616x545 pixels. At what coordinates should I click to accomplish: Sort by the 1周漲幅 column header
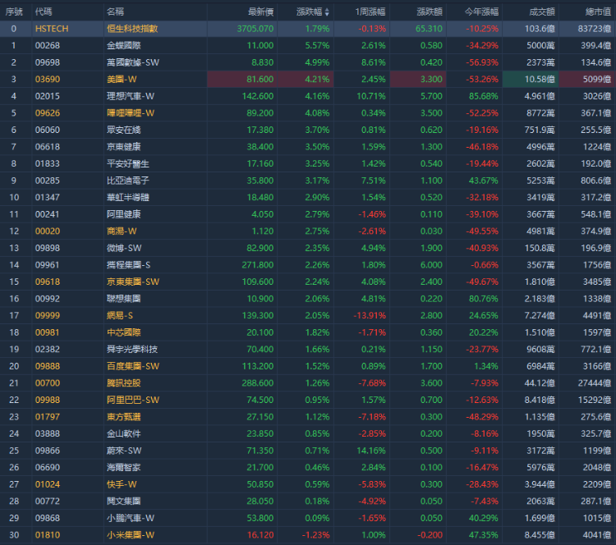click(x=370, y=12)
